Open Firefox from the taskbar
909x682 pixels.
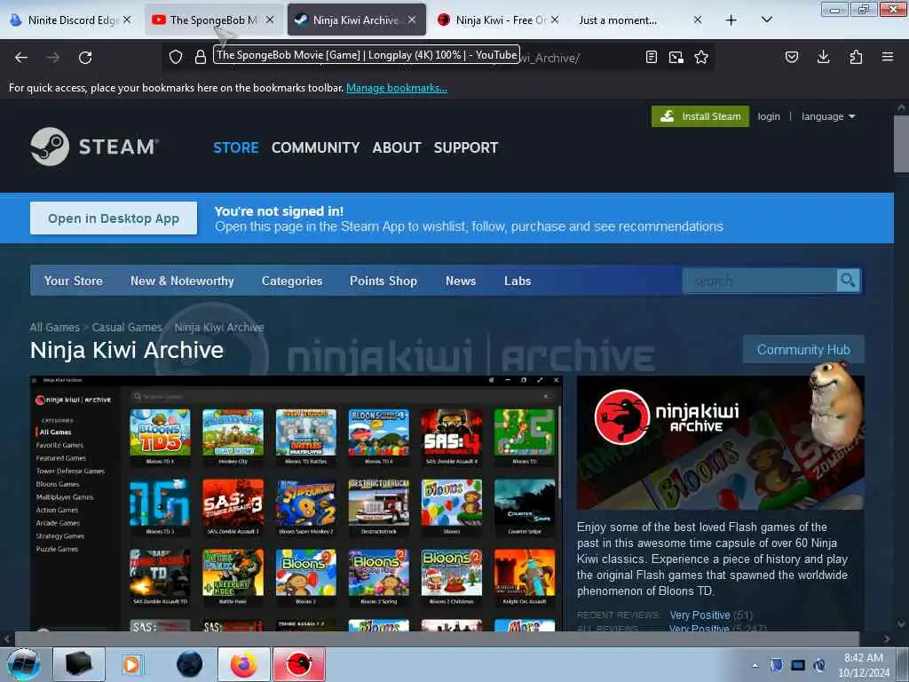click(x=243, y=664)
